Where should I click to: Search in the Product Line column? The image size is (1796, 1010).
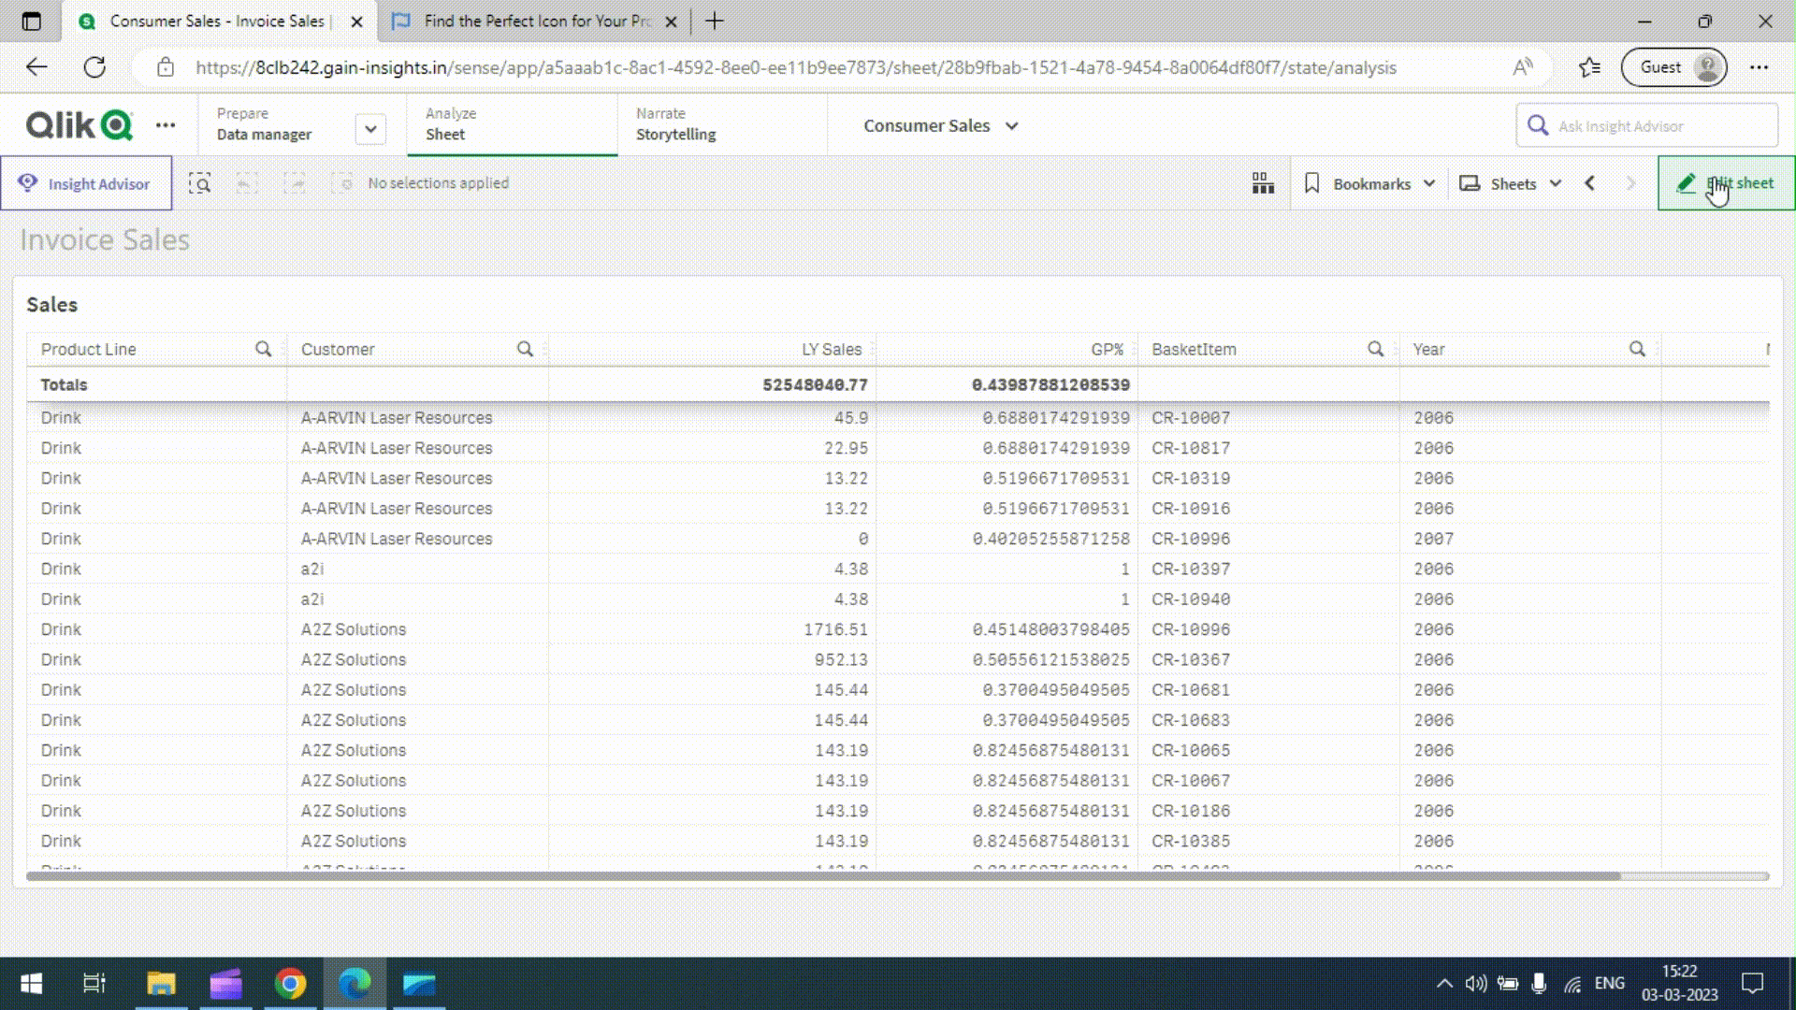click(264, 349)
